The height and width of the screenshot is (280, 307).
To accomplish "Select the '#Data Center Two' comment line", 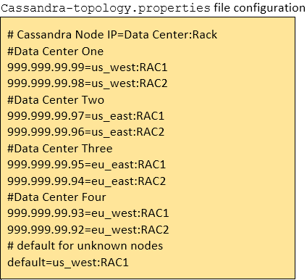I will [x=56, y=100].
